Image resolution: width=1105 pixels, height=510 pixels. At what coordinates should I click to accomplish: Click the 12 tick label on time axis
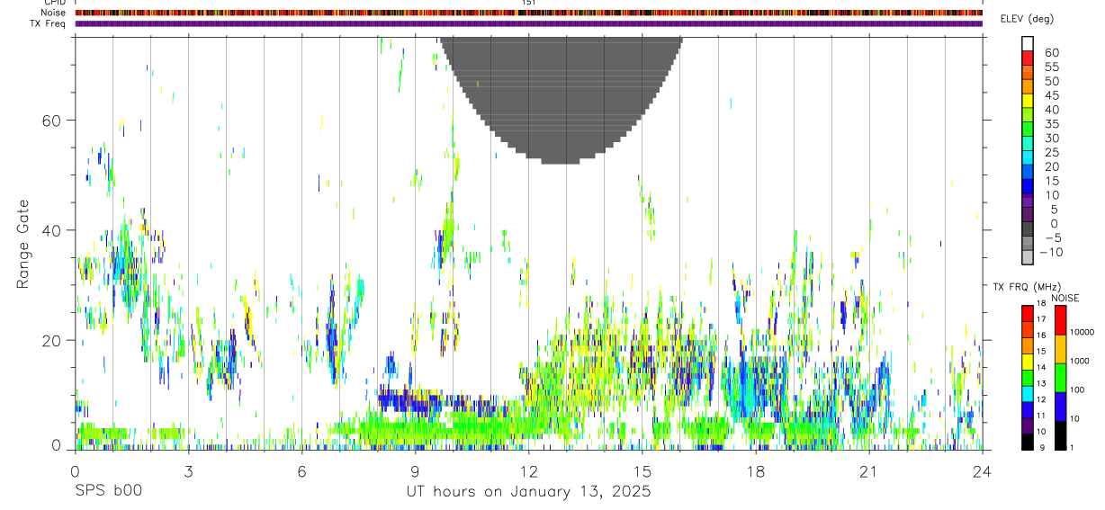(x=529, y=472)
